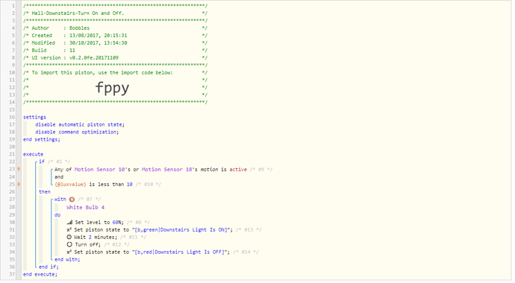
Task: Click the 'and' operator on line 24
Action: 59,177
